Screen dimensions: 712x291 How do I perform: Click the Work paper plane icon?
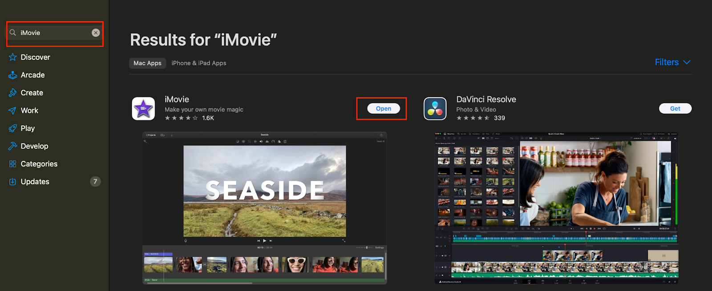point(12,111)
